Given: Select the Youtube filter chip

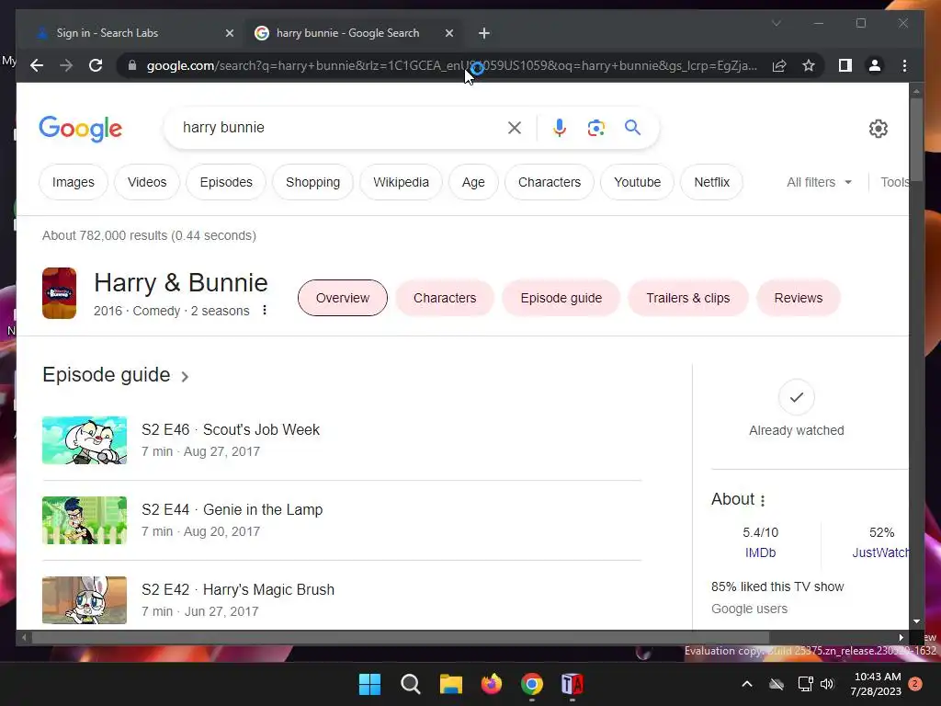Looking at the screenshot, I should click(638, 182).
